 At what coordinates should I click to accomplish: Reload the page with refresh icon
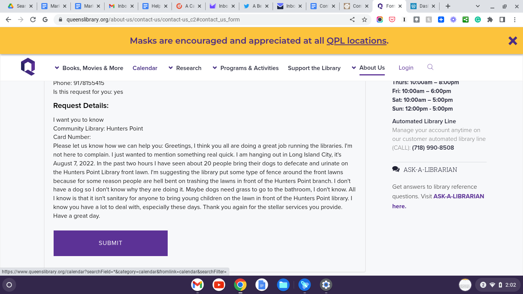click(x=33, y=20)
